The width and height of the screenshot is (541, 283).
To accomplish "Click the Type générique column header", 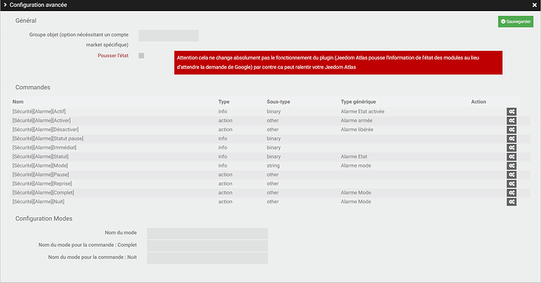I will 358,101.
